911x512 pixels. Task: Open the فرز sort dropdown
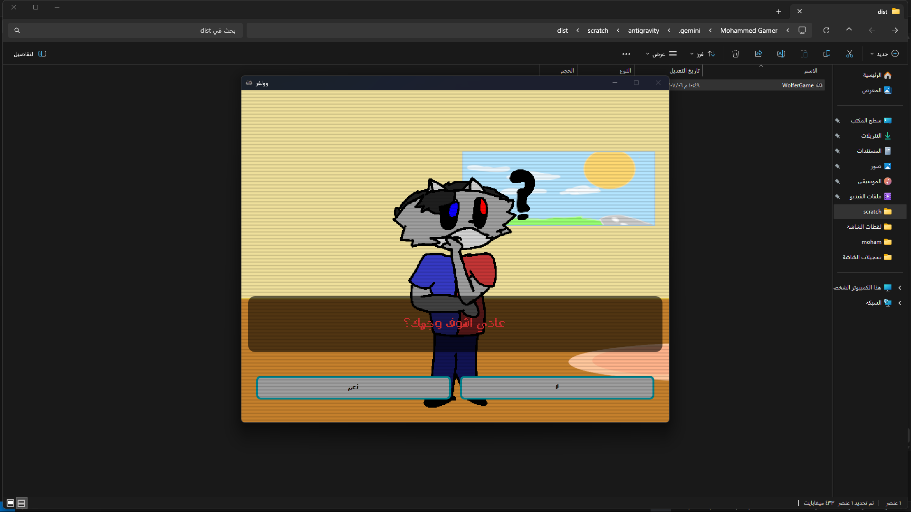pos(703,54)
